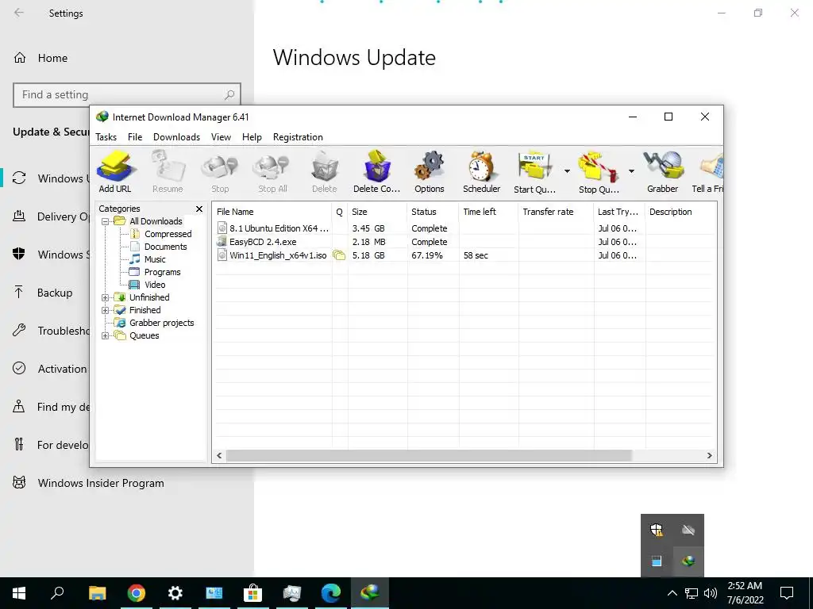Collapse the All Downloads tree node
813x609 pixels.
(106, 222)
